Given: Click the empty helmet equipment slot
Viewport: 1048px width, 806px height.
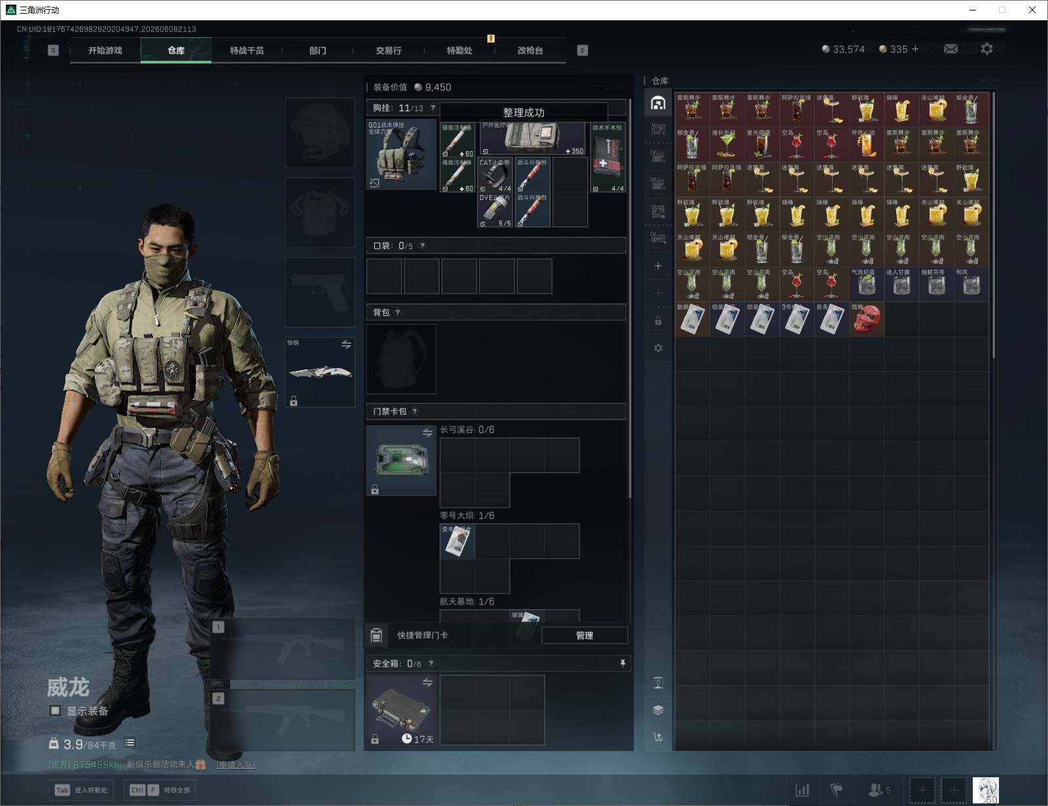Looking at the screenshot, I should pos(320,132).
